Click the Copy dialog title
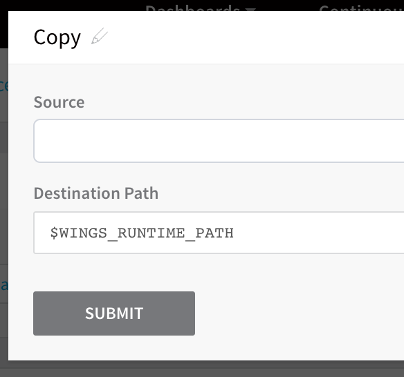 pos(57,37)
